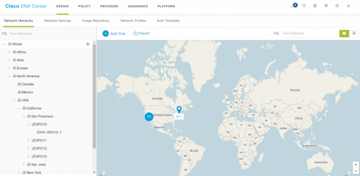The height and width of the screenshot is (176, 360).
Task: Collapse the San Francisco node
Action: tap(23, 117)
